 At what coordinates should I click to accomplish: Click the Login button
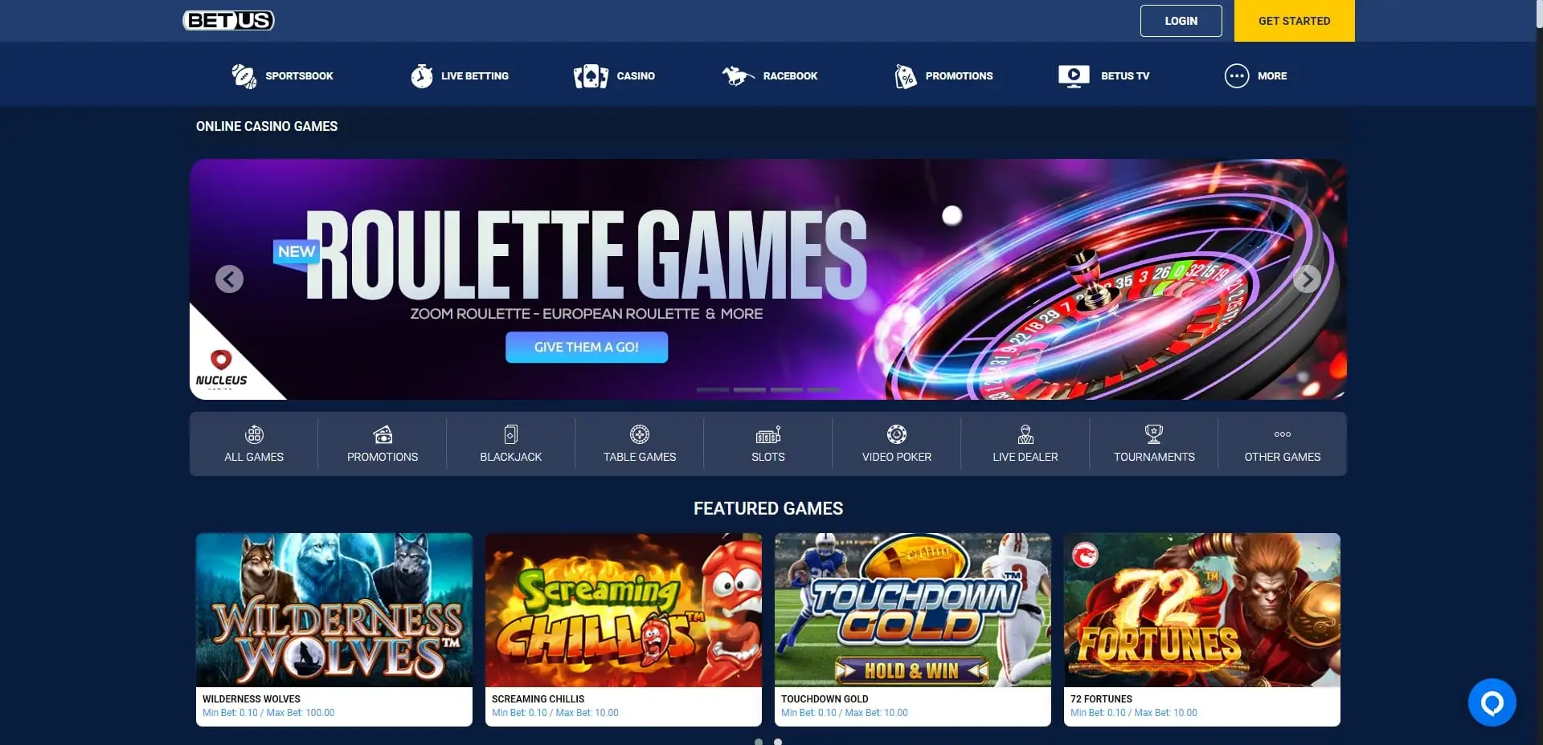coord(1181,21)
